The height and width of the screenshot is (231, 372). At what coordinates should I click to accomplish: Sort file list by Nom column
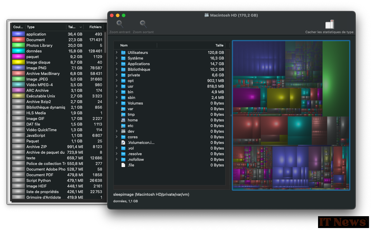coord(135,45)
